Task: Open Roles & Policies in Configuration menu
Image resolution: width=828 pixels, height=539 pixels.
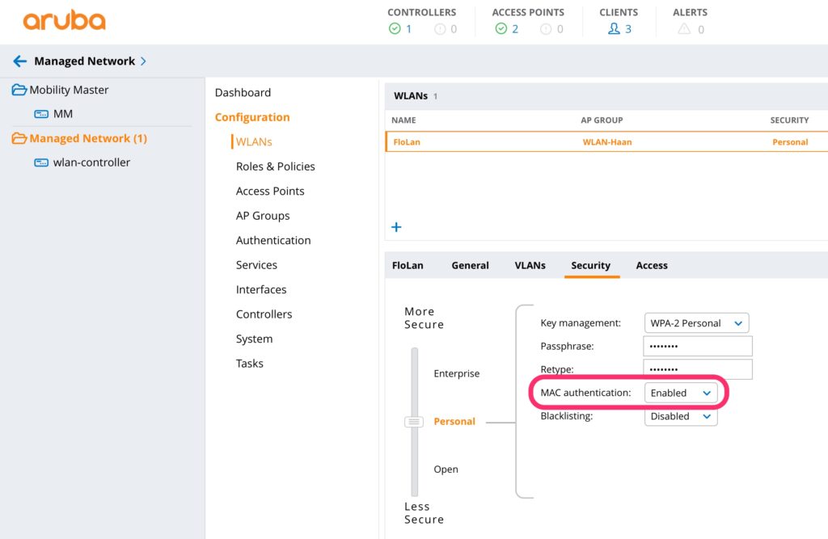Action: [275, 166]
